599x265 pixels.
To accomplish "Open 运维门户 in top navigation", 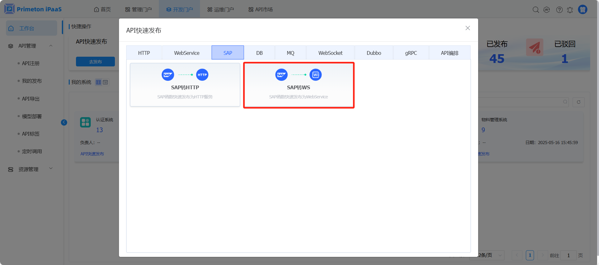I will coord(220,10).
